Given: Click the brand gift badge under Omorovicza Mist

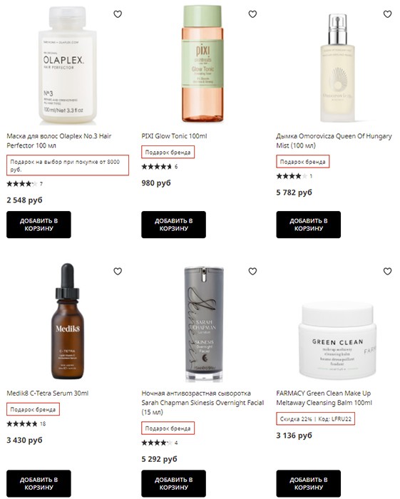Looking at the screenshot, I should tap(302, 162).
